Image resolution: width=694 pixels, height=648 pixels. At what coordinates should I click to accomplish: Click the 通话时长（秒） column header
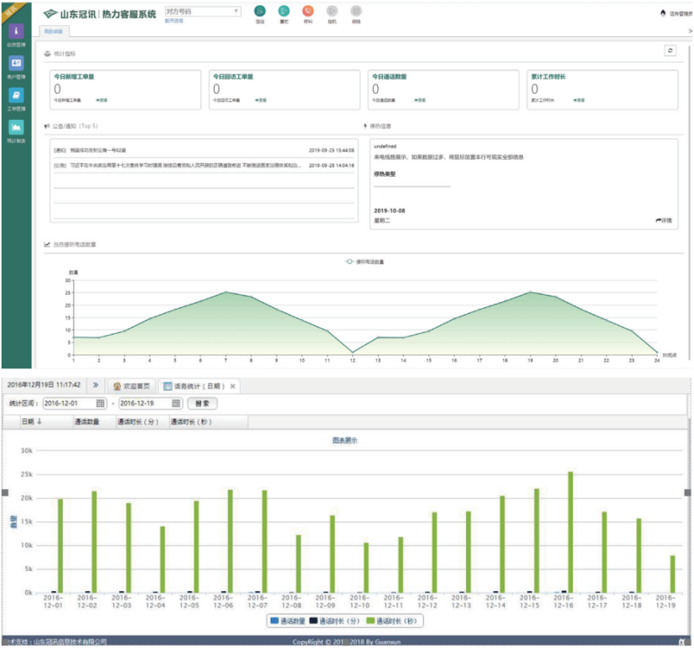click(x=209, y=422)
